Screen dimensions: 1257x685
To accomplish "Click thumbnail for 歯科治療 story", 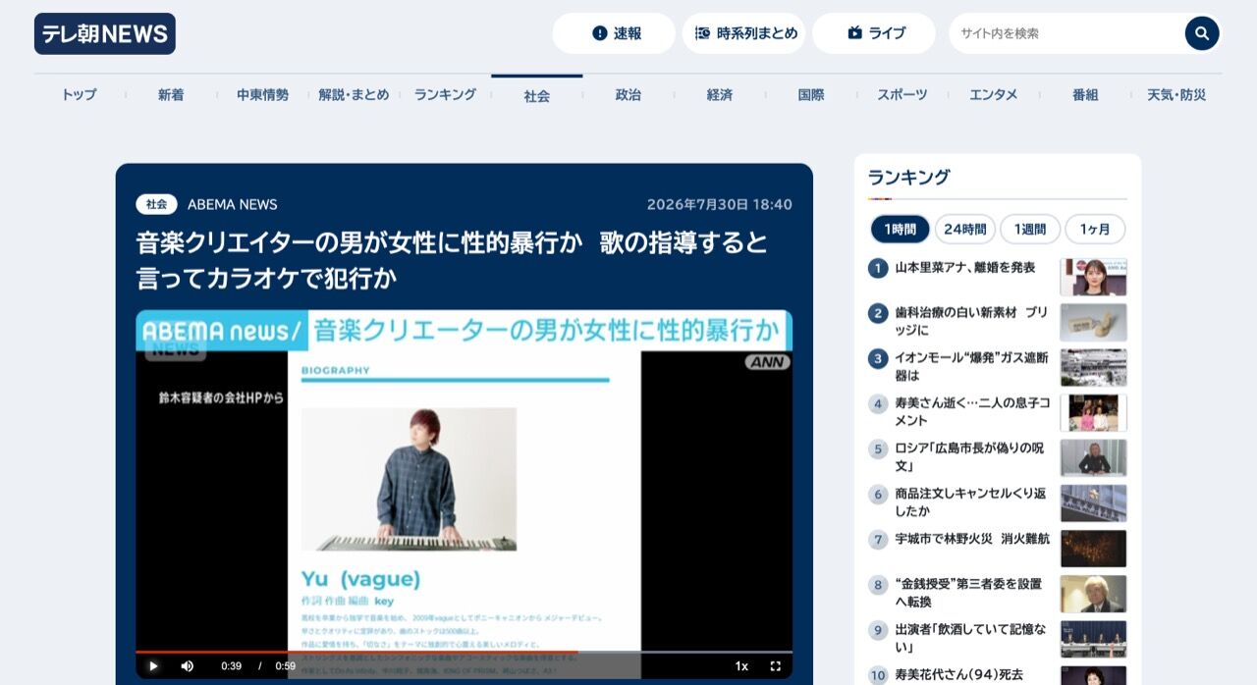I will [1093, 322].
